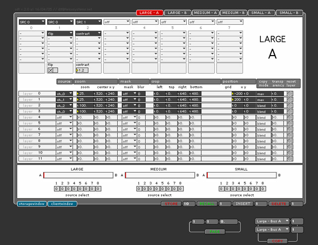Screen dimensions: 318x245
Task: Toggle LARGE source select box 1
Action: click(56, 189)
